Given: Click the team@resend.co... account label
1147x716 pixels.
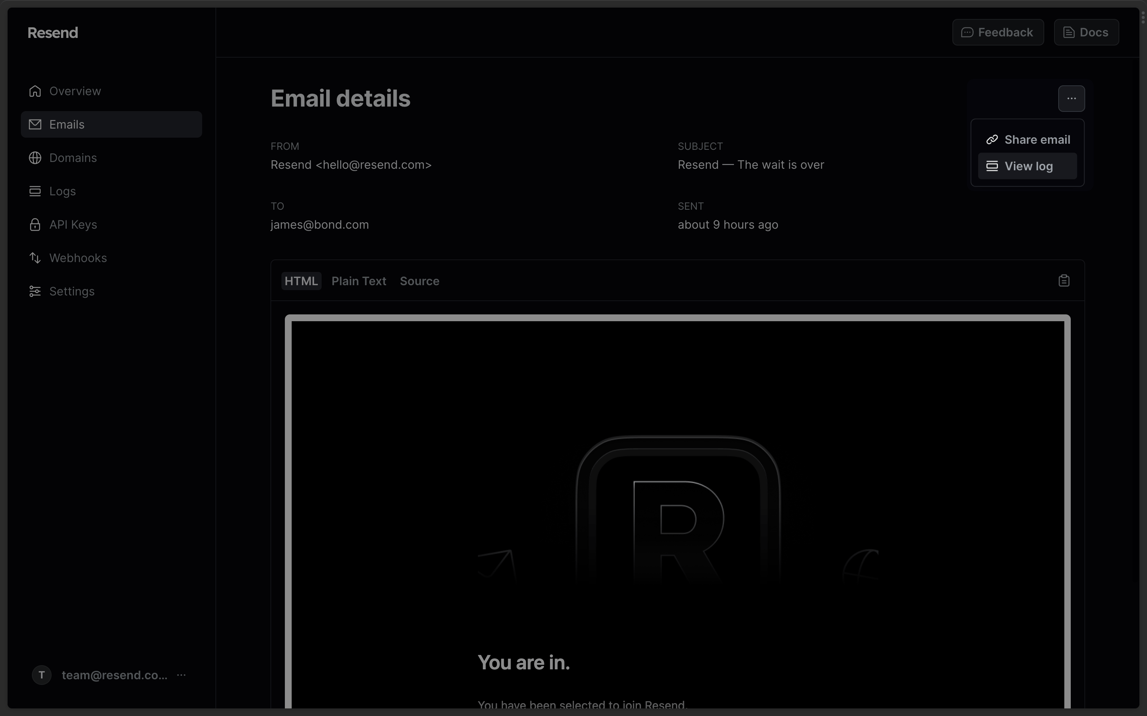Looking at the screenshot, I should (114, 675).
